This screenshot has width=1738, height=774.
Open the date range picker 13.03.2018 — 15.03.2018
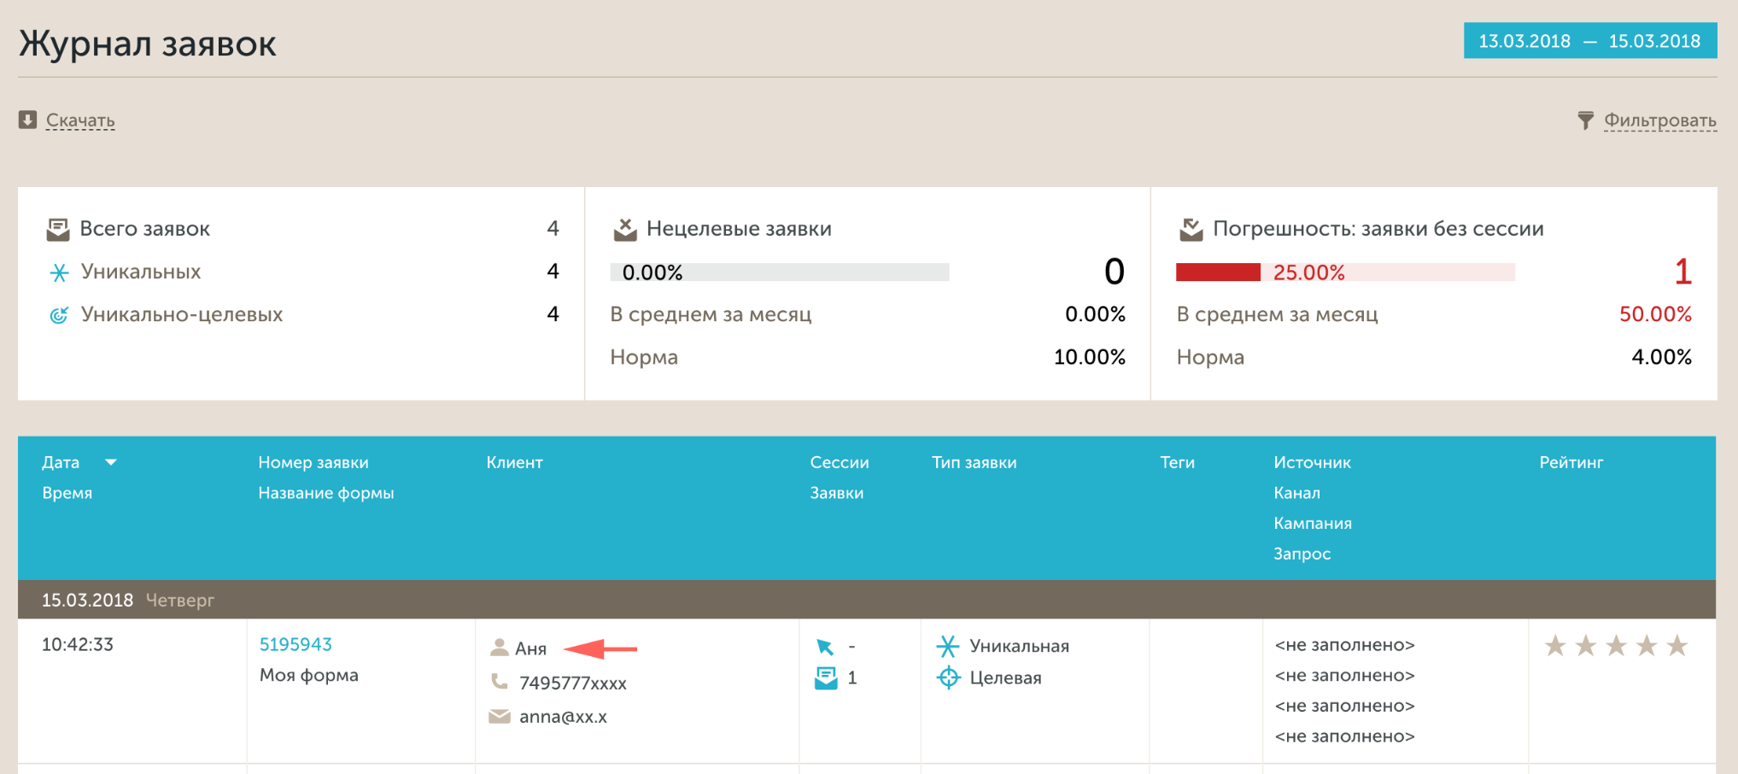tap(1589, 41)
